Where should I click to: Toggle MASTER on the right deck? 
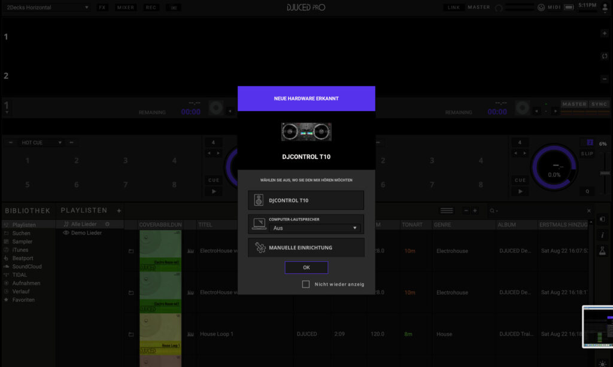click(x=574, y=104)
